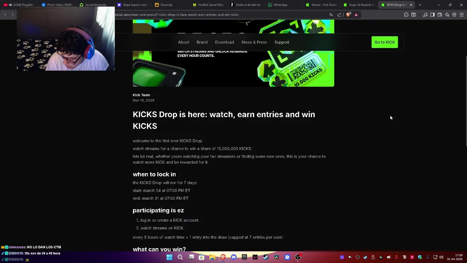Switch to the Stripe Express tab
This screenshot has width=467, height=263.
[x=132, y=5]
